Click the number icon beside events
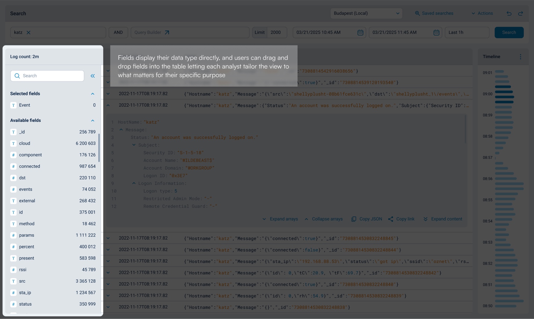The image size is (534, 319). pyautogui.click(x=13, y=189)
